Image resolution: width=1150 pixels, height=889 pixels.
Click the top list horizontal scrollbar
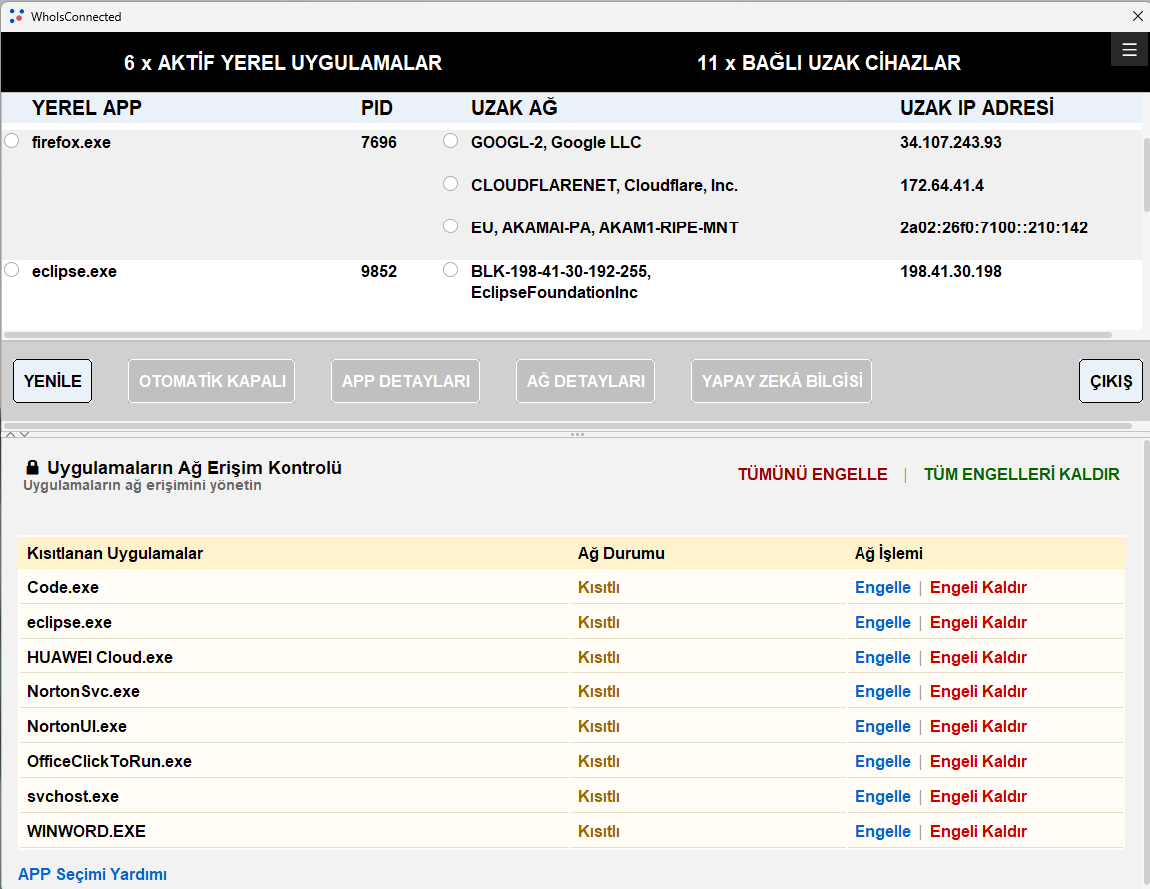tap(557, 335)
